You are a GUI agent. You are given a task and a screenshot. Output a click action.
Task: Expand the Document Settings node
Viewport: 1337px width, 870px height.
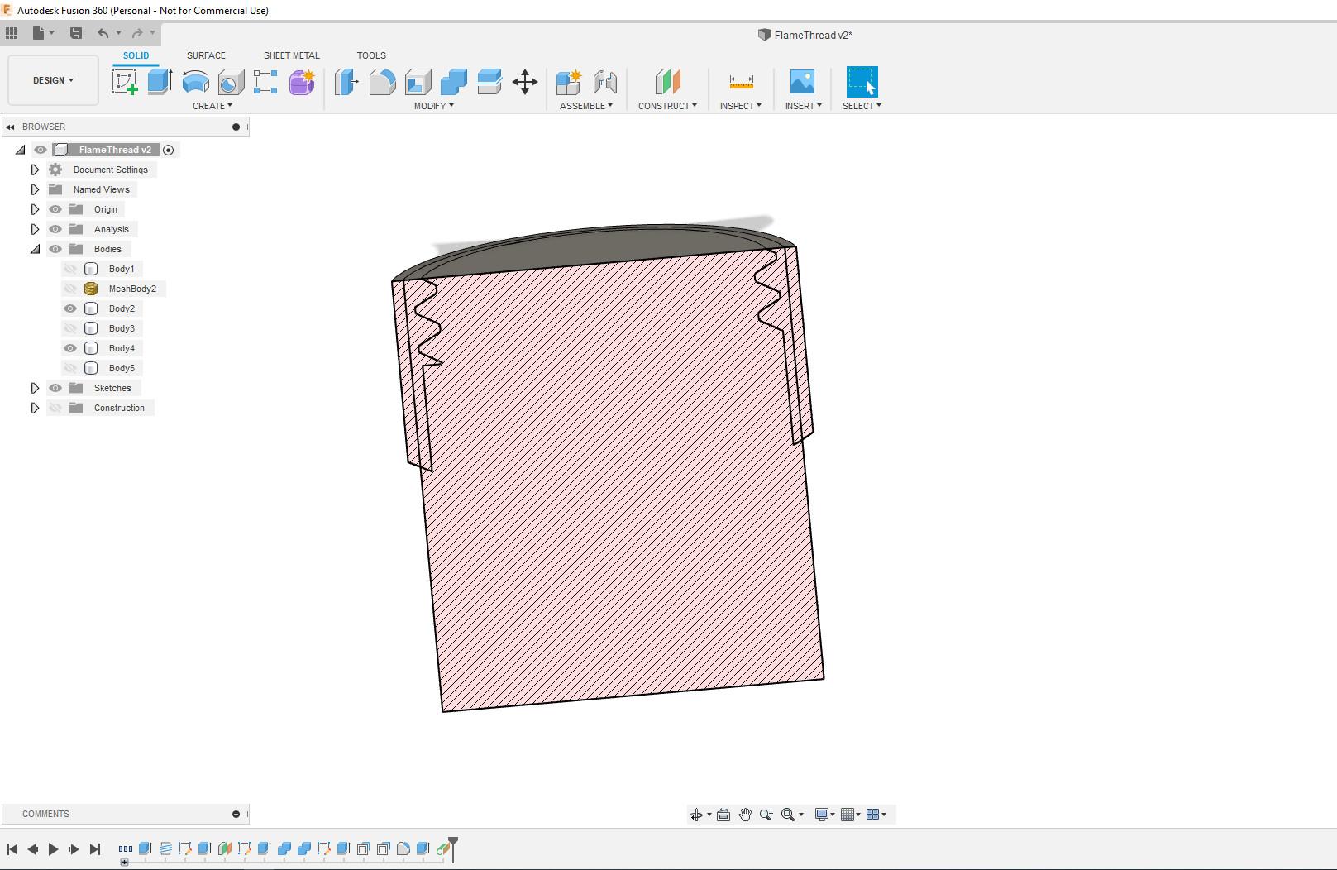pos(35,170)
